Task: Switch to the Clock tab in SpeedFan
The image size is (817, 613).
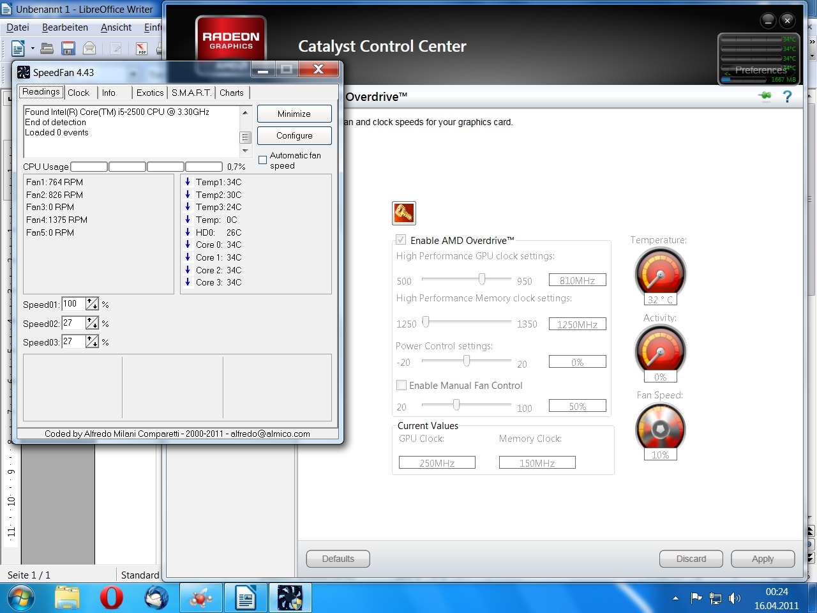Action: pyautogui.click(x=79, y=93)
